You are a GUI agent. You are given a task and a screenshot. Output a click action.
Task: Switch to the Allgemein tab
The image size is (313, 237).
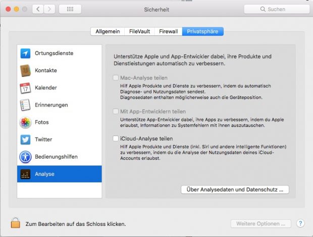108,31
